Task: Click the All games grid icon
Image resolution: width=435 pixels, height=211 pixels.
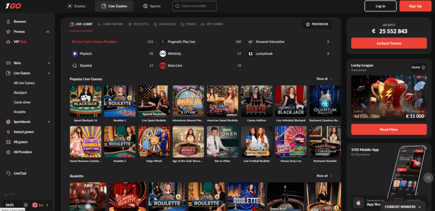Action: (x=8, y=142)
